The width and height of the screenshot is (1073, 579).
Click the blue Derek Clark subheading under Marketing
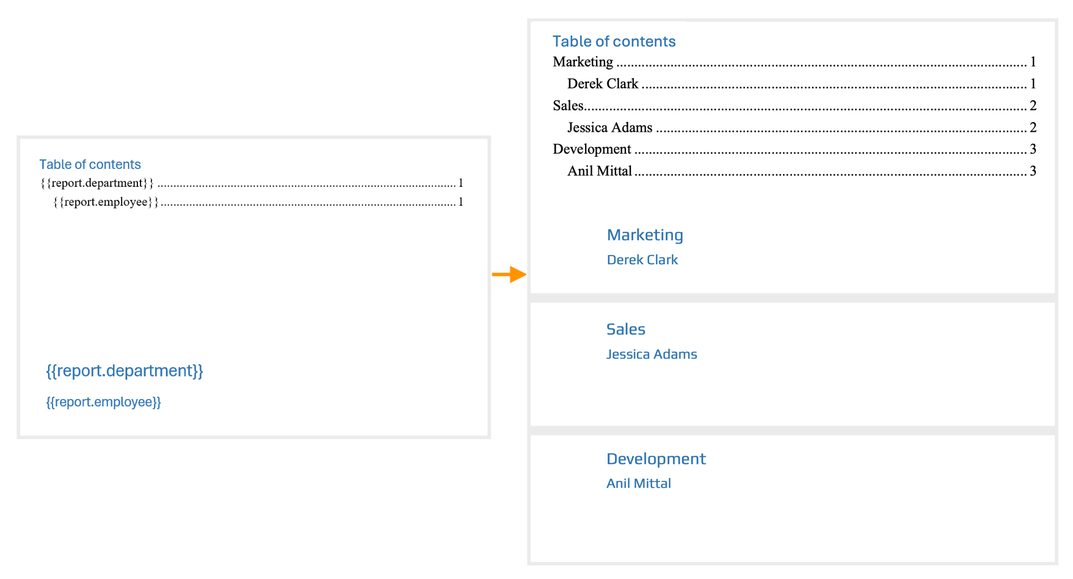pyautogui.click(x=642, y=260)
